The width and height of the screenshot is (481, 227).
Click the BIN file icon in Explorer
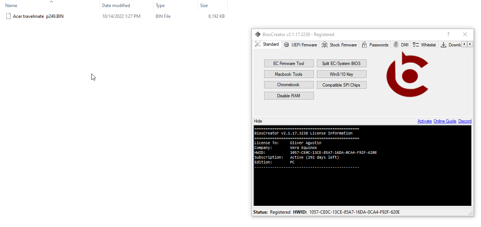click(9, 16)
